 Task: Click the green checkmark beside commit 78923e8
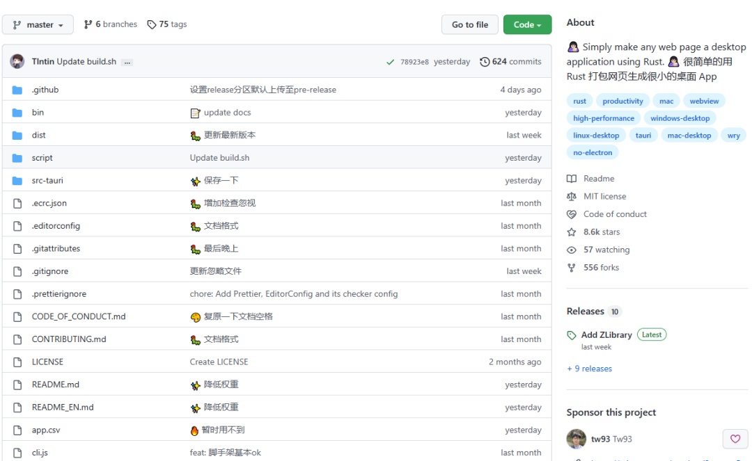point(391,61)
